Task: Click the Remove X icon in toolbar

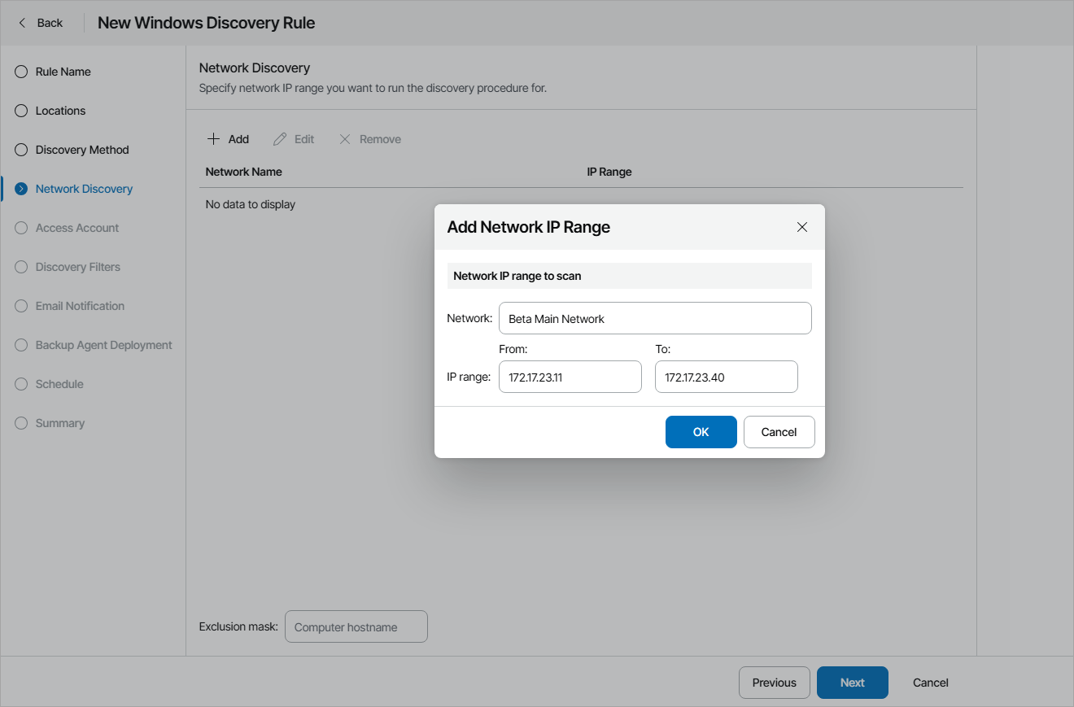Action: coord(345,139)
